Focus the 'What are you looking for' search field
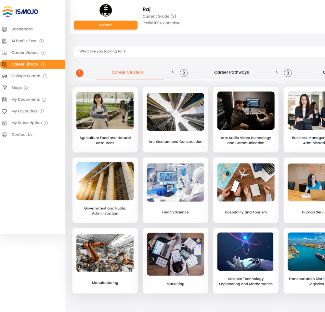Image resolution: width=325 pixels, height=312 pixels. [x=199, y=51]
